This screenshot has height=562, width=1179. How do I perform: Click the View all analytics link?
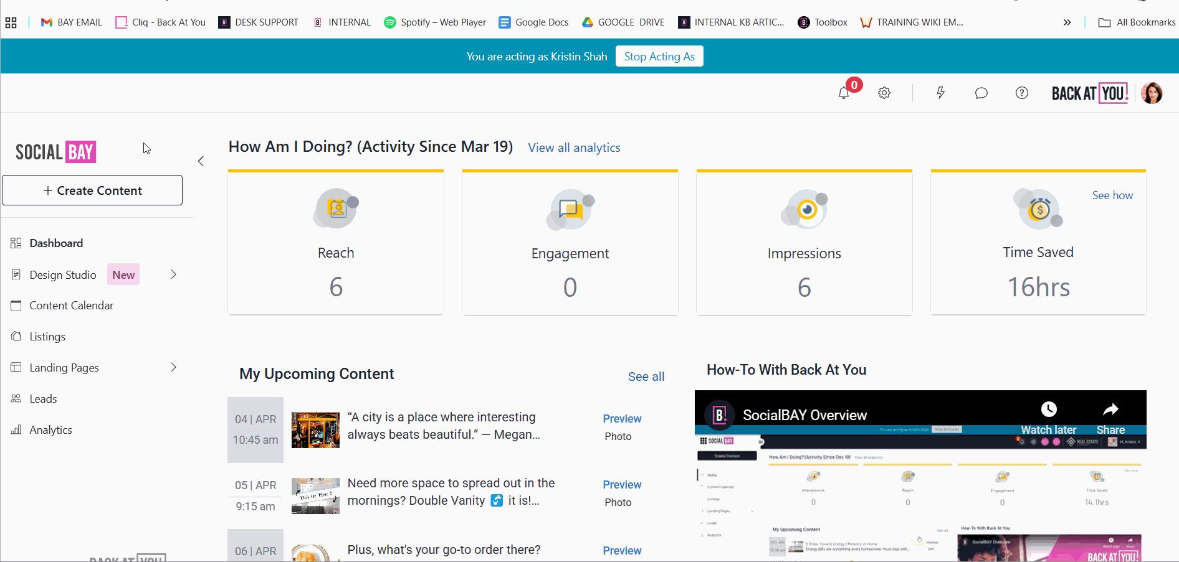pos(574,148)
